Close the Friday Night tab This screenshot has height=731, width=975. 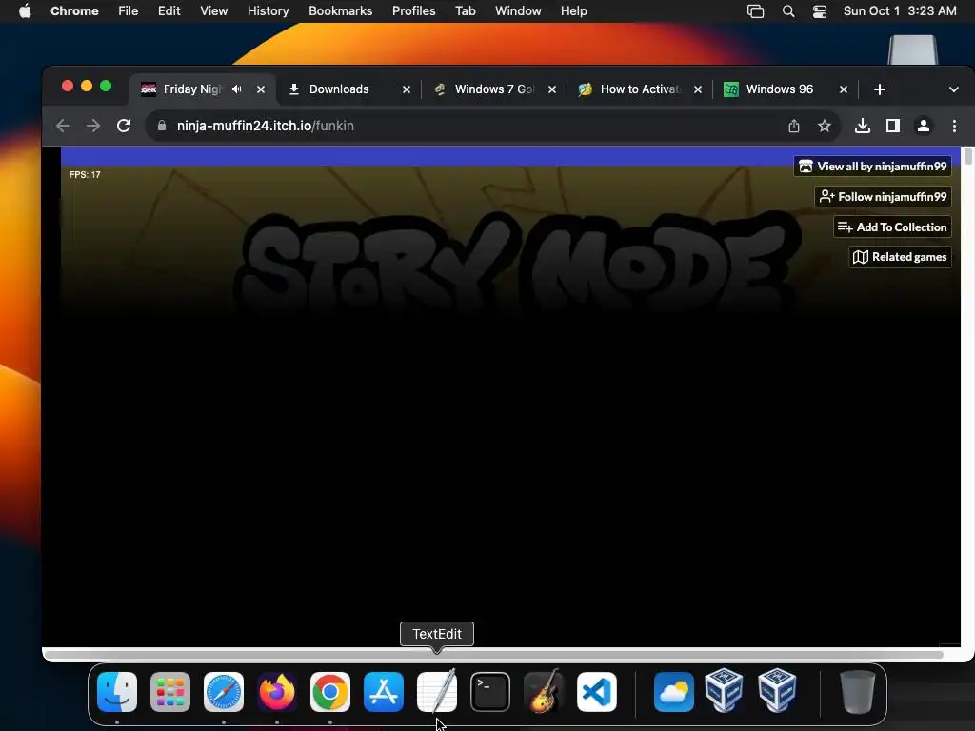pyautogui.click(x=261, y=89)
